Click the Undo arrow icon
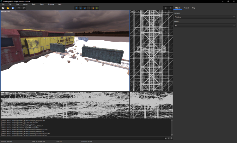Image resolution: width=237 pixels, height=143 pixels. point(19,8)
